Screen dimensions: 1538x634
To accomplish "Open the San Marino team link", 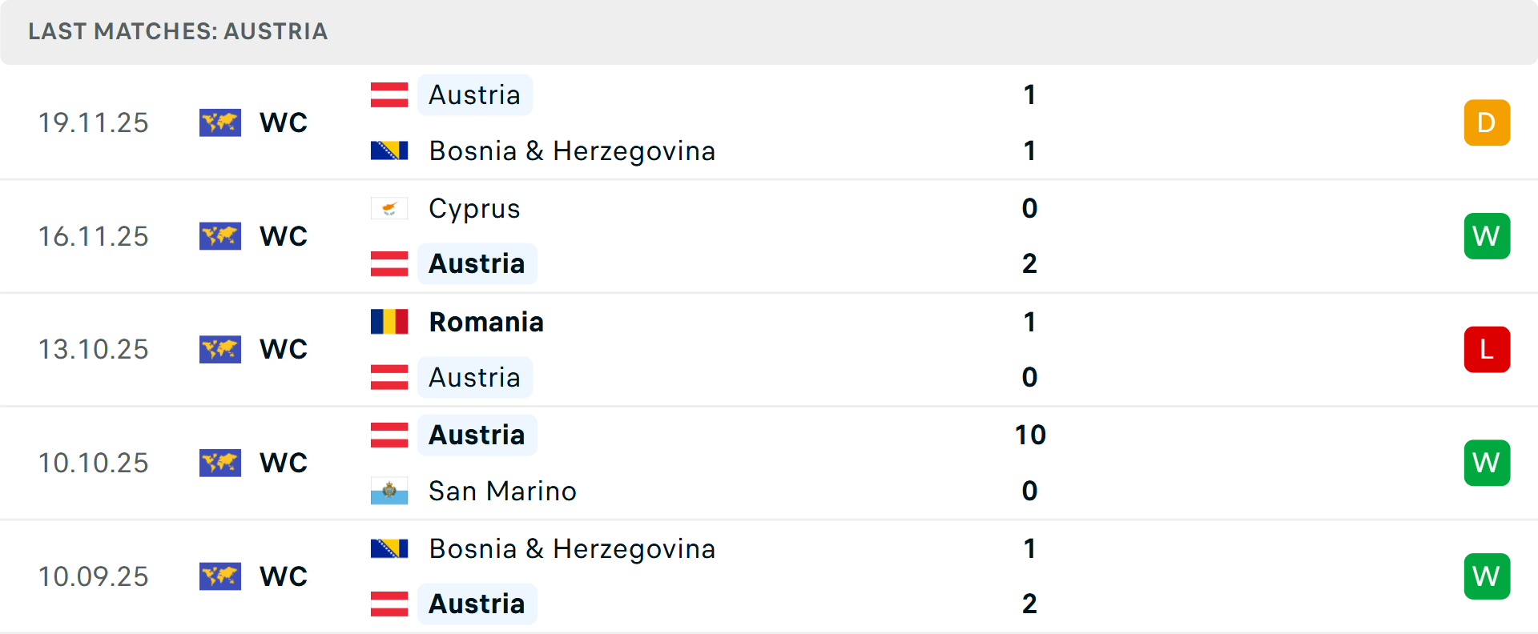I will pos(502,491).
